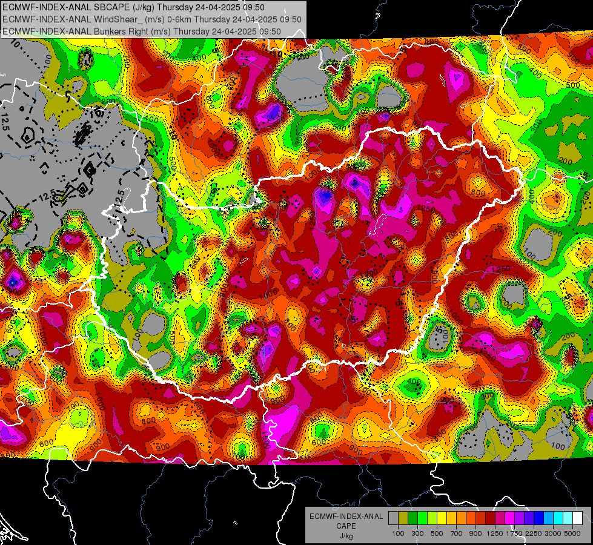The height and width of the screenshot is (545, 593).
Task: Select the pure yellow legend swatch
Action: 442,518
